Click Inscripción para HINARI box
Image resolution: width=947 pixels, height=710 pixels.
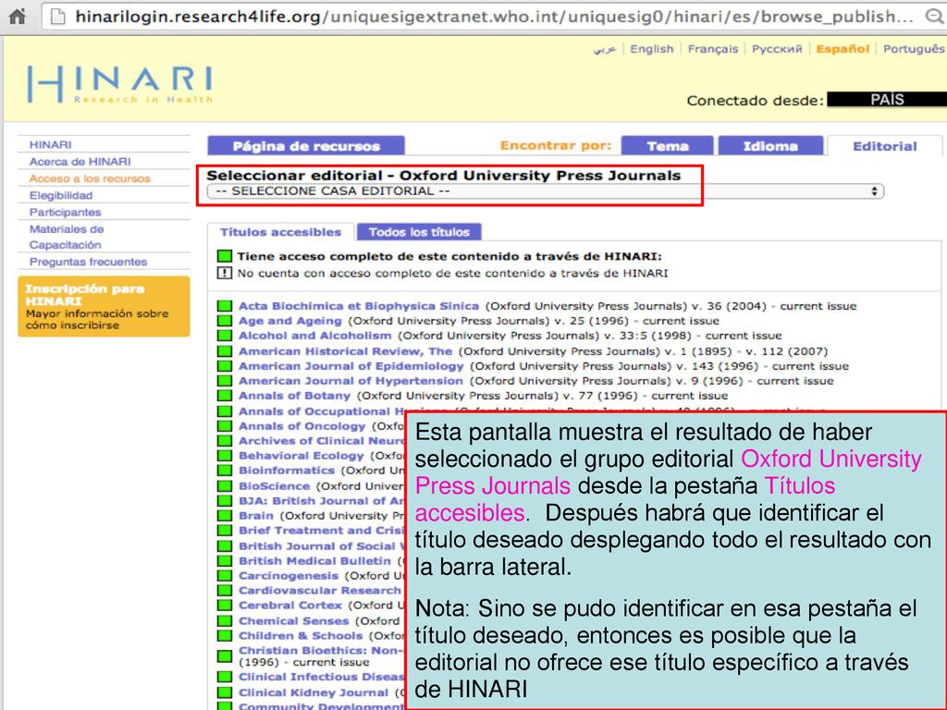click(x=104, y=307)
